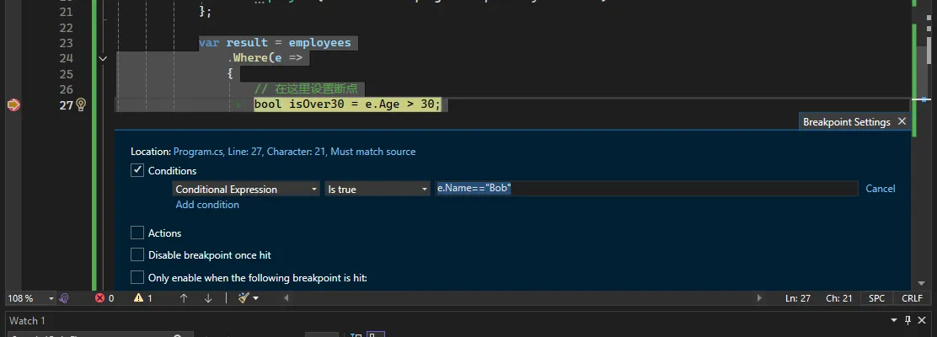This screenshot has height=337, width=937.
Task: Click the yellow warning count icon
Action: pyautogui.click(x=139, y=297)
